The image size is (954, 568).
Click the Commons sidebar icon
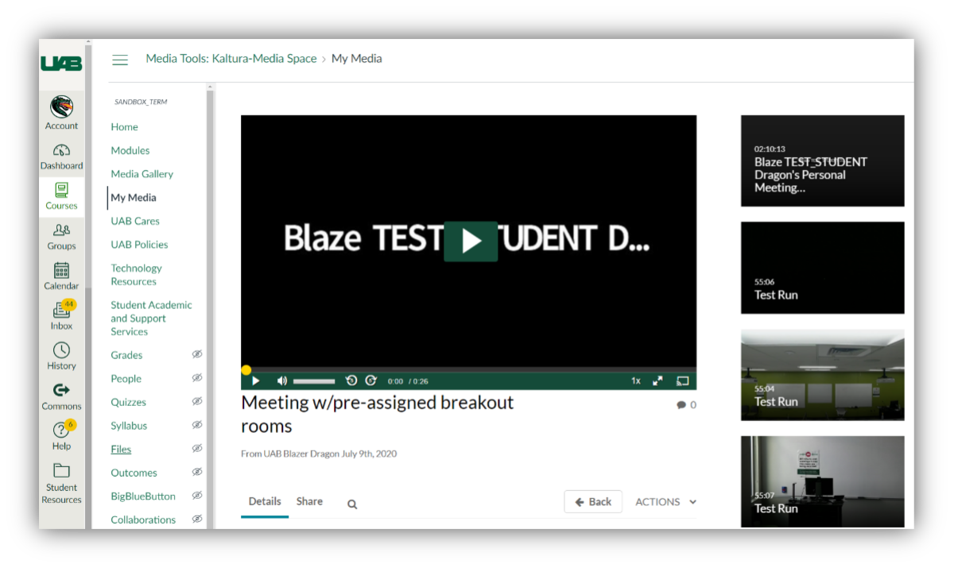tap(61, 395)
